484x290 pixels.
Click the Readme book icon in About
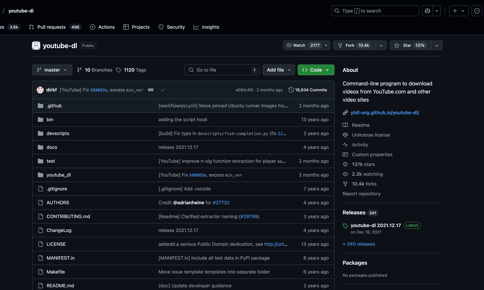point(345,125)
